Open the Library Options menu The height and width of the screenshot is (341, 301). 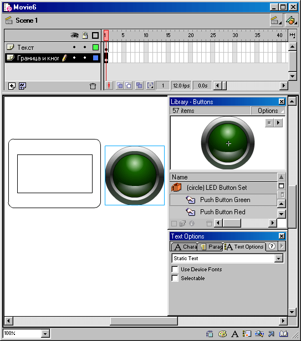pyautogui.click(x=268, y=111)
